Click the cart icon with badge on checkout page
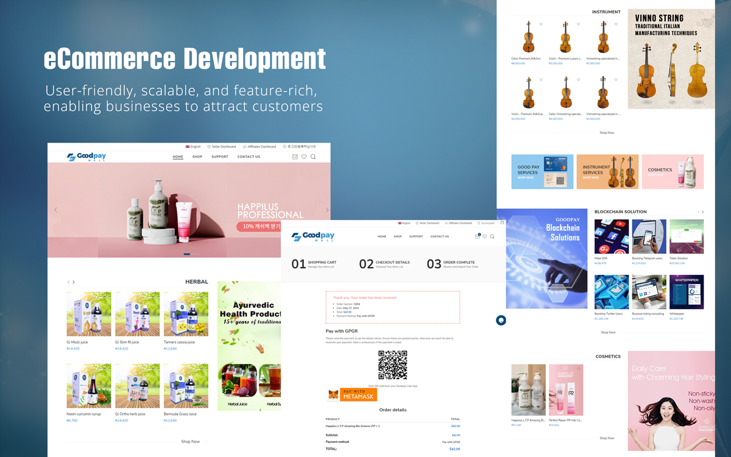Screen dimensions: 731x457 pyautogui.click(x=478, y=236)
